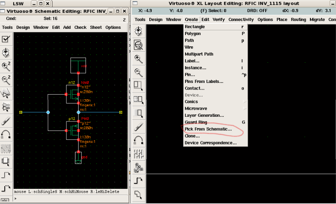336x204 pixels.
Task: Open Properties icon in layout toolbar
Action: coord(139,154)
